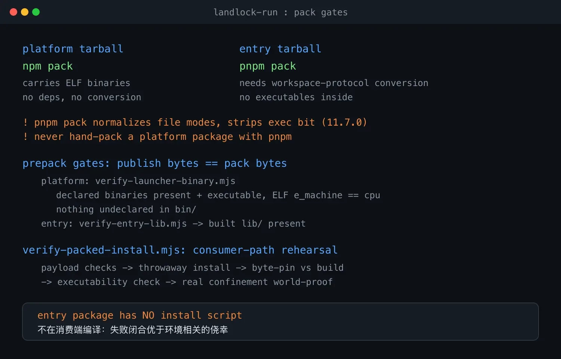Select the 'platform tarball' heading

point(73,49)
